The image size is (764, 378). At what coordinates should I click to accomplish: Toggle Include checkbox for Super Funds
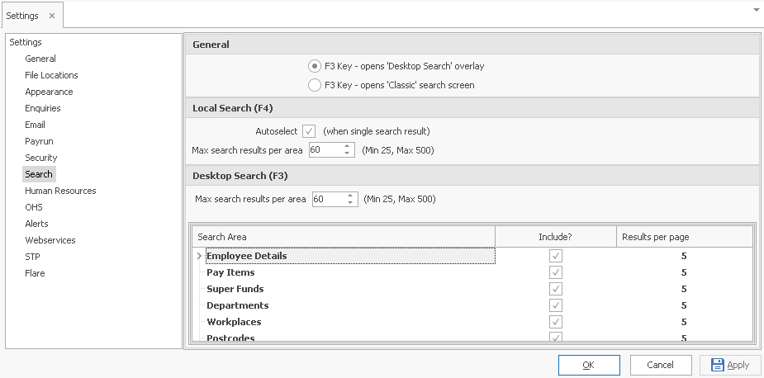tap(556, 289)
